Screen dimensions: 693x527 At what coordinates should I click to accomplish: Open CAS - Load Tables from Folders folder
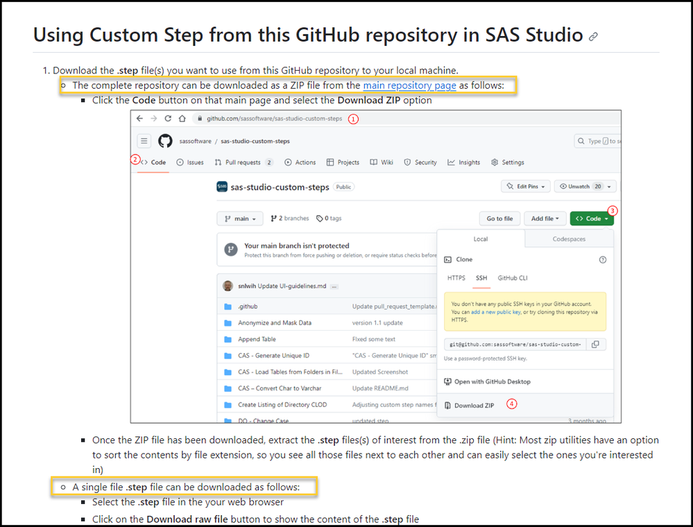[290, 372]
